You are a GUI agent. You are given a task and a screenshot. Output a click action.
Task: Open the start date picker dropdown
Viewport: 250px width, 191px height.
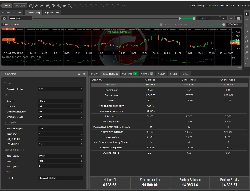pos(19,18)
